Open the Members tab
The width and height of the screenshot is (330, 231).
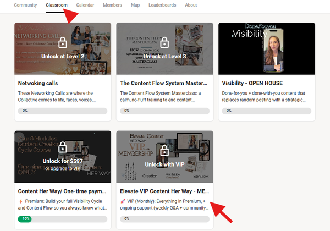tap(113, 5)
